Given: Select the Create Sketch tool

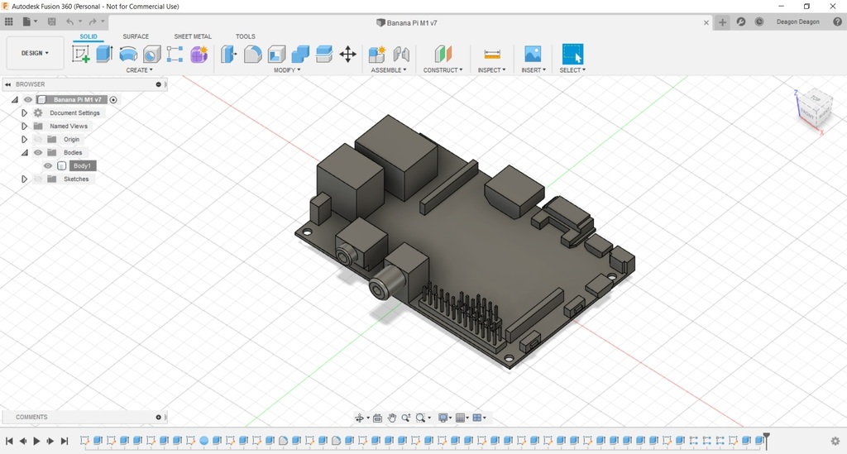Looking at the screenshot, I should [81, 54].
